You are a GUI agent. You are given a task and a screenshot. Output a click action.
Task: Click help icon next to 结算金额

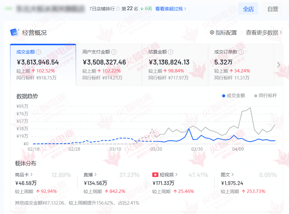[171, 52]
